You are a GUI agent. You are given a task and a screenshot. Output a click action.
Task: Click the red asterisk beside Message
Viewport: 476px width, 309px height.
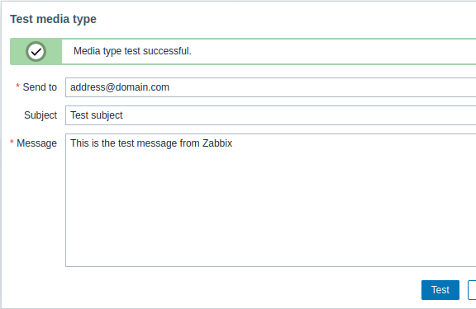[x=12, y=142]
